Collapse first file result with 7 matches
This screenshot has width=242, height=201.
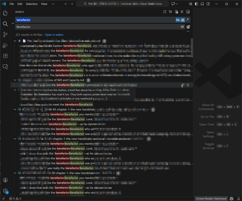tap(15, 41)
